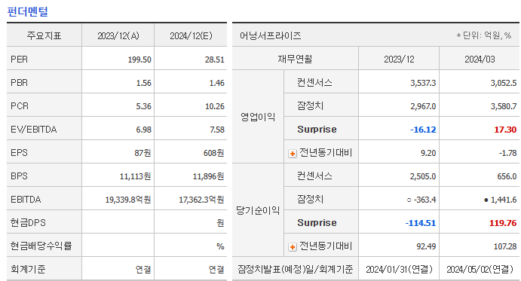The width and height of the screenshot is (521, 281).
Task: Click the date 2024/01/31(연결)
Action: pos(399,269)
